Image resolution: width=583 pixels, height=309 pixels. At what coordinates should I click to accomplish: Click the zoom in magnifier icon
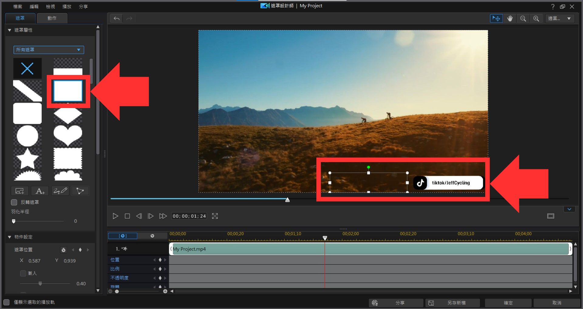click(536, 19)
